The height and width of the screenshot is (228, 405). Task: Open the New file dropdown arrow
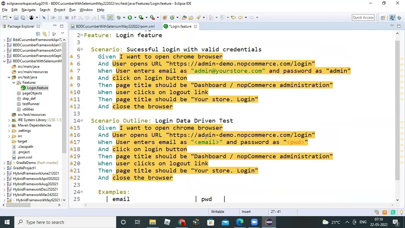[10, 17]
